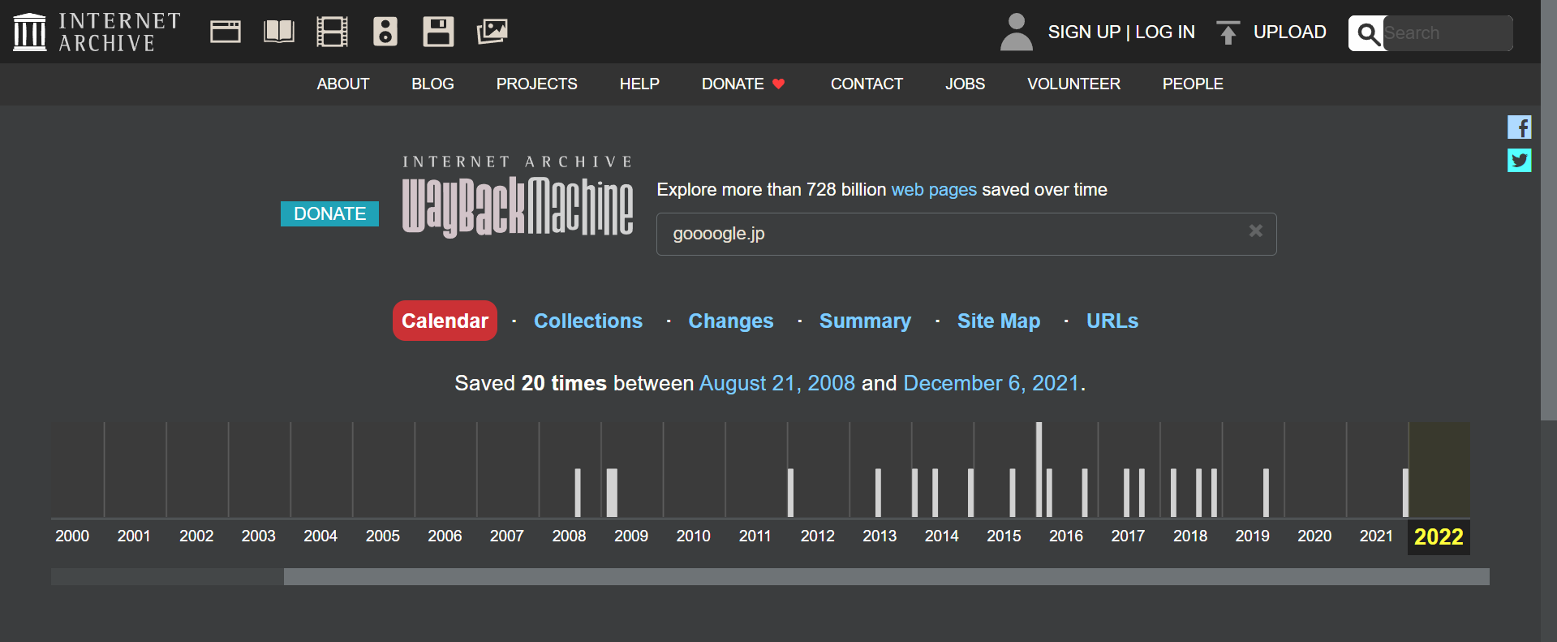Image resolution: width=1557 pixels, height=642 pixels.
Task: Open the Images icon
Action: [492, 32]
